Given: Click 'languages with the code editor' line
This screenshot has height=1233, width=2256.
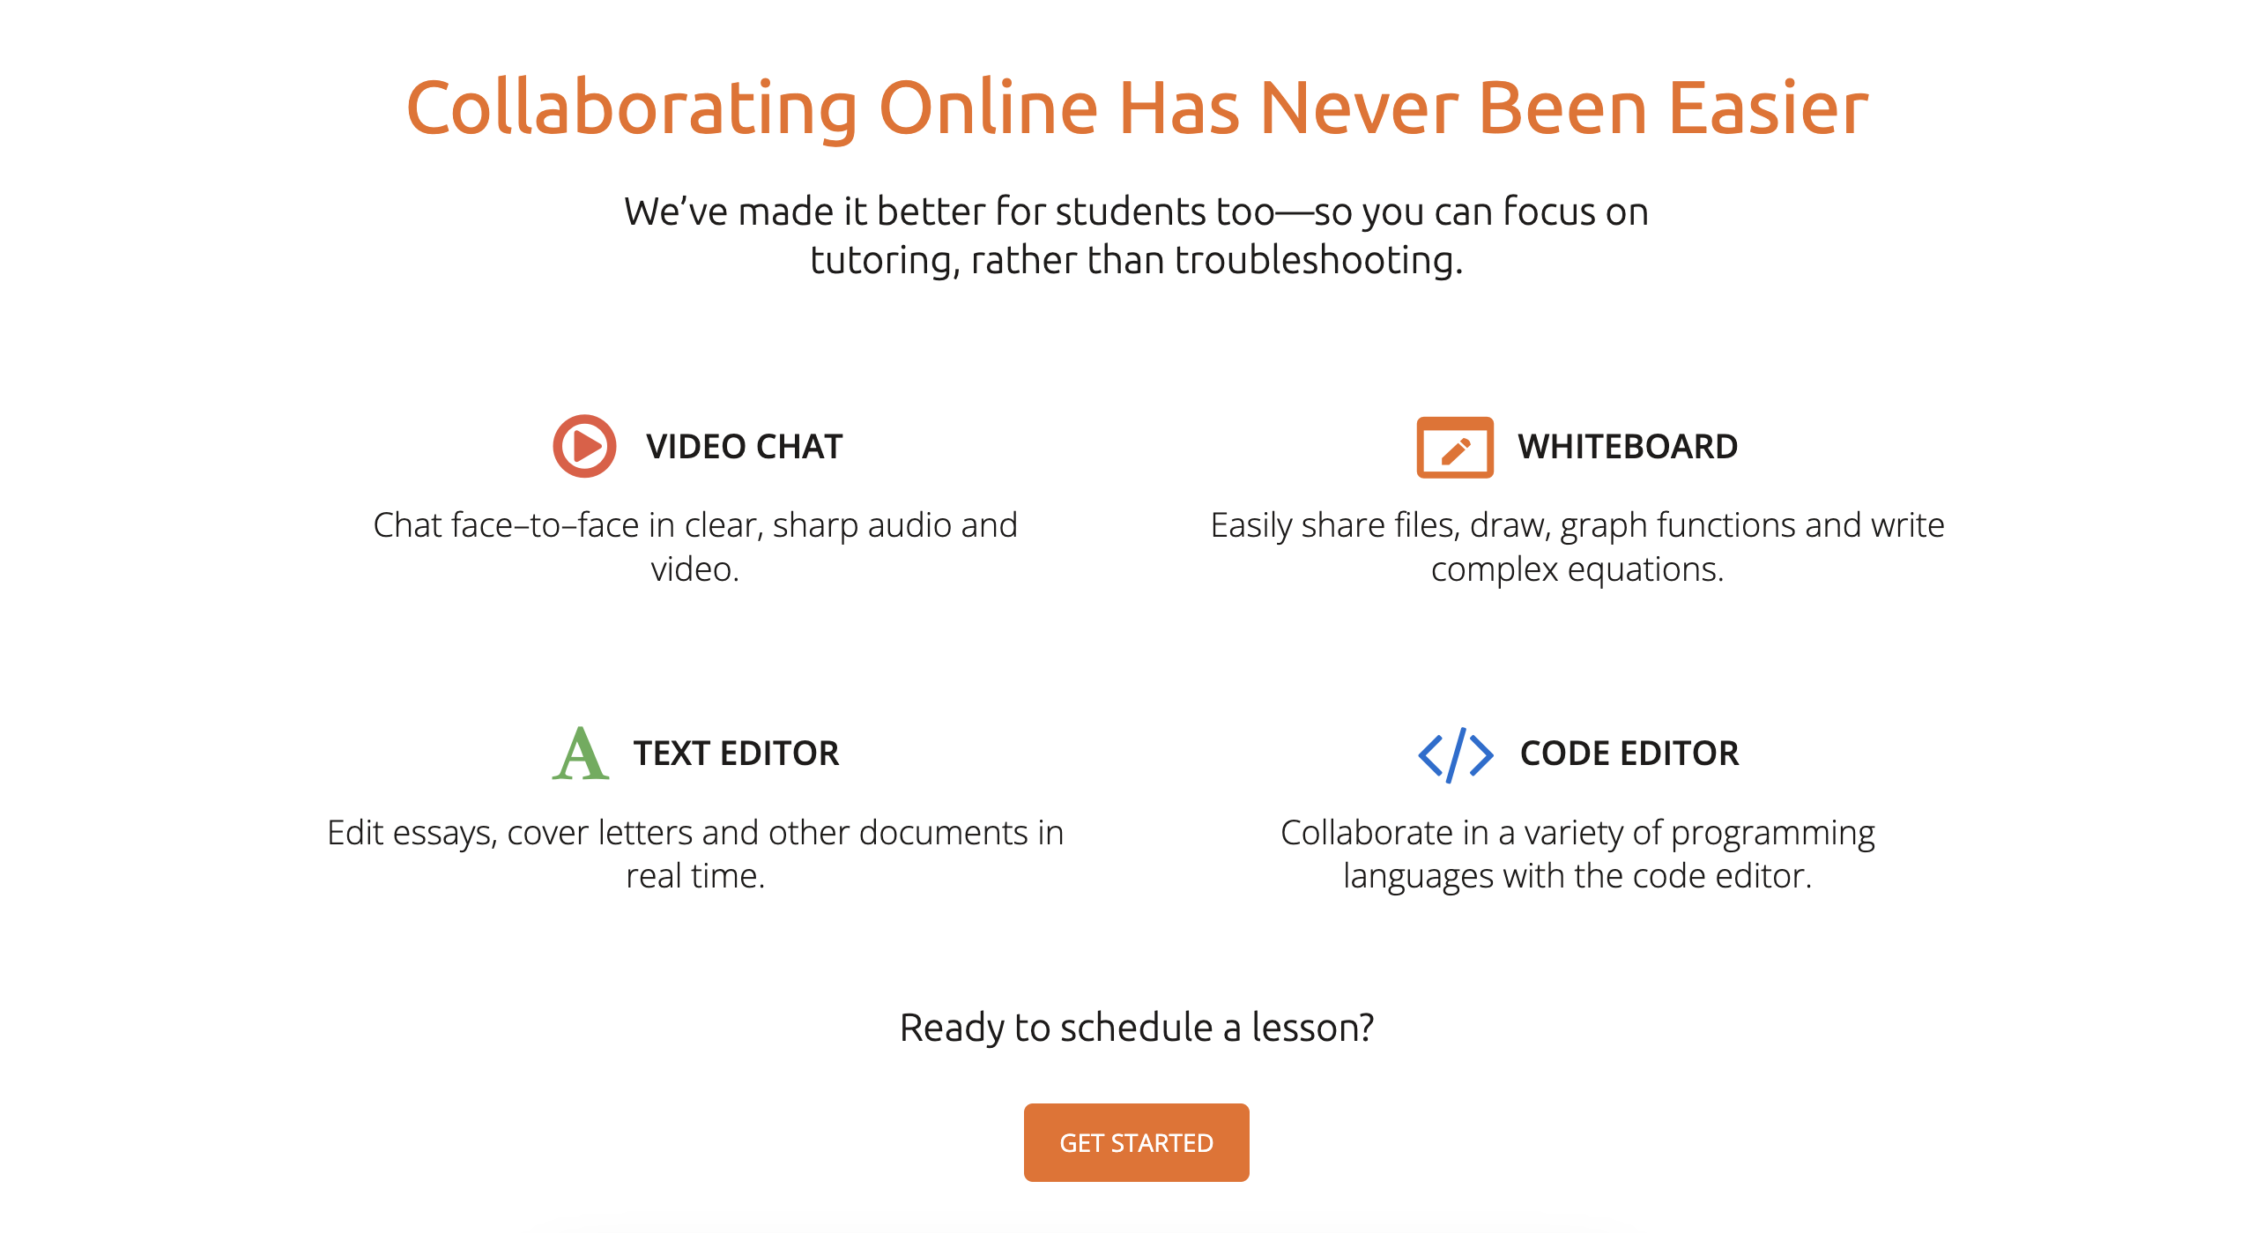Looking at the screenshot, I should (1577, 877).
